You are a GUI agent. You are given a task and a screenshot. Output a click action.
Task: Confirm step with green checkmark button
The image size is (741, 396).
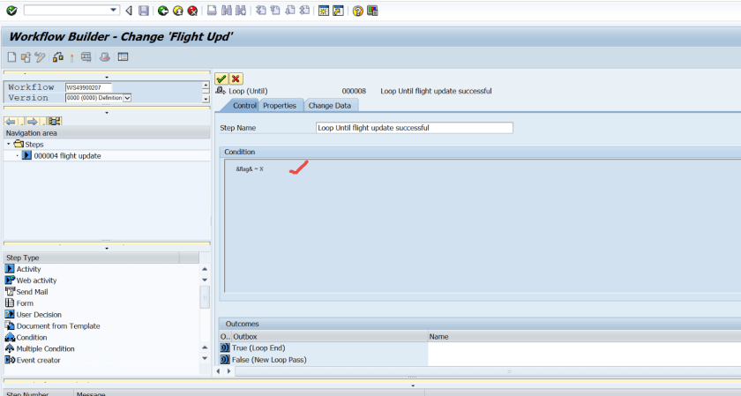(221, 78)
